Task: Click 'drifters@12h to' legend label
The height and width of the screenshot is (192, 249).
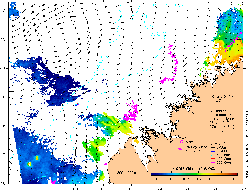Action: click(x=195, y=147)
